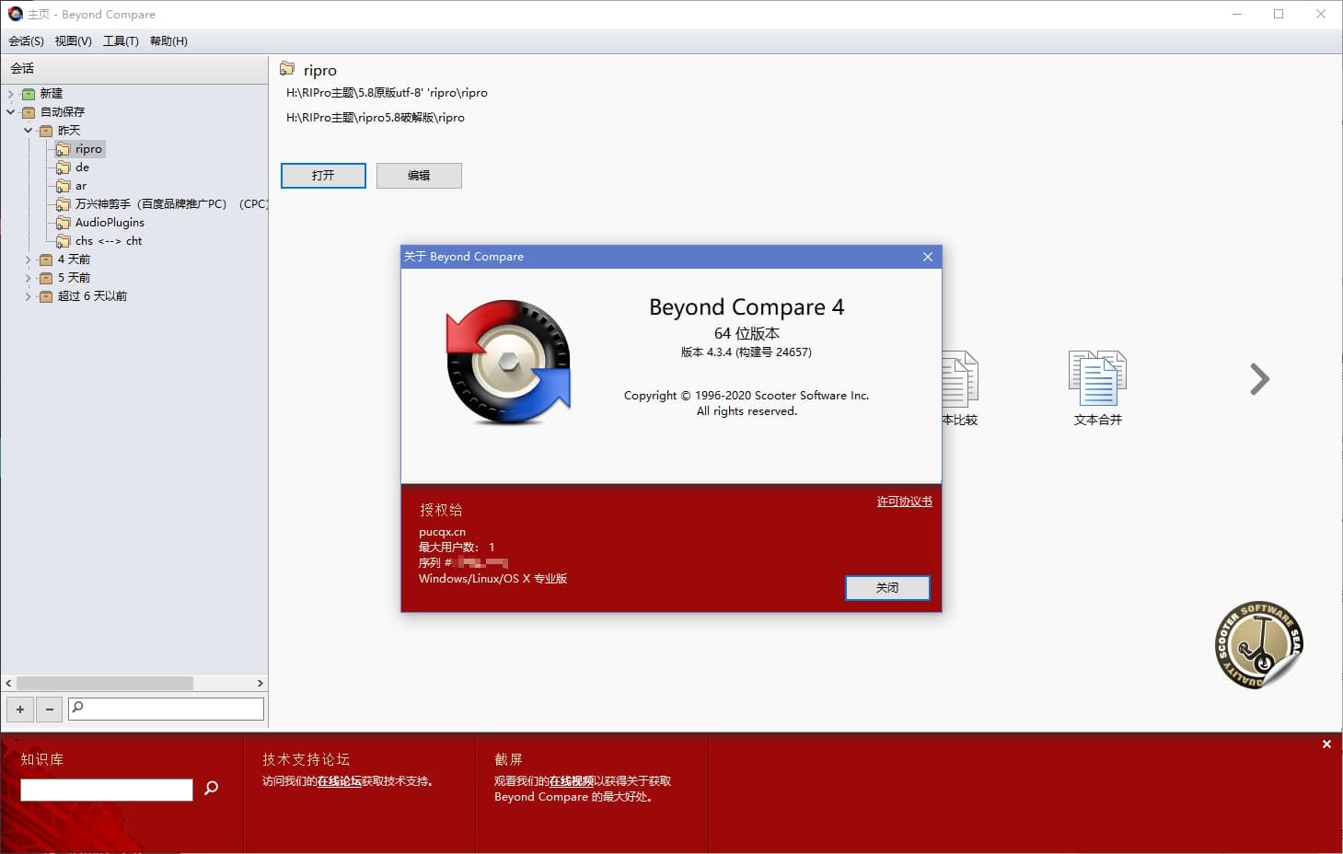The height and width of the screenshot is (854, 1343).
Task: Click the knowledge base search magnifier icon
Action: (x=211, y=788)
